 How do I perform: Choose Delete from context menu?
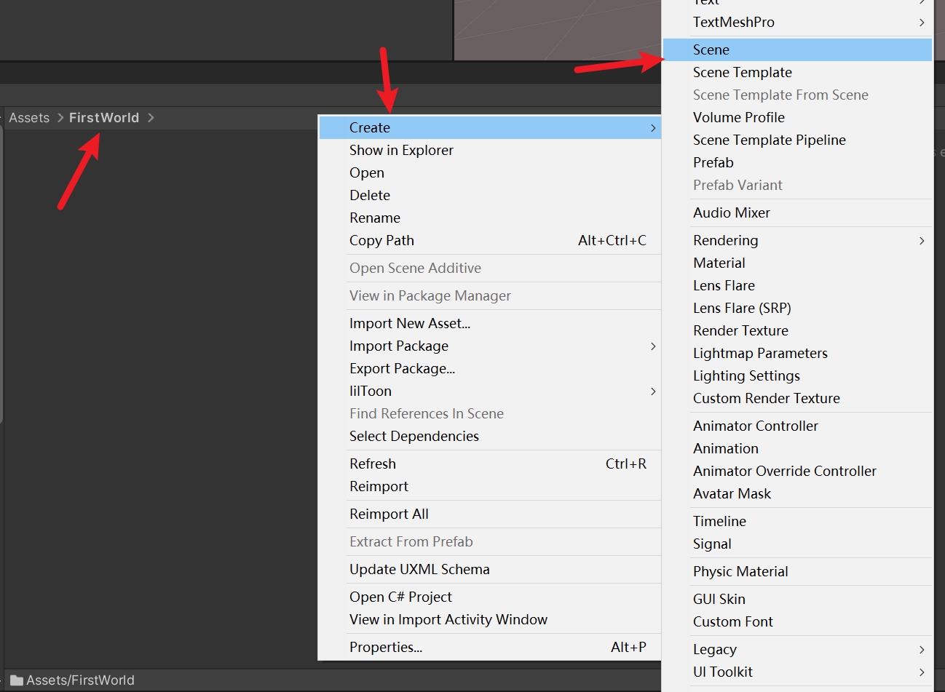click(x=490, y=195)
